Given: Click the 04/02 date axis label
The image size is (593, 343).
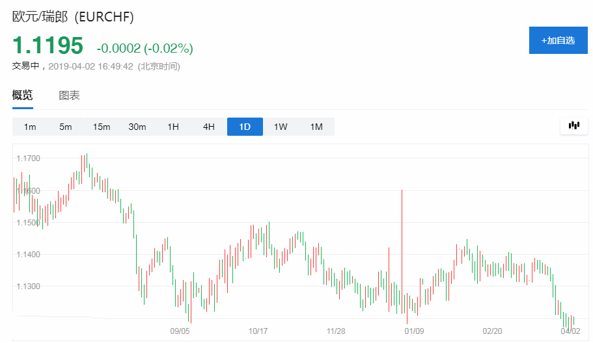Looking at the screenshot, I should [570, 331].
